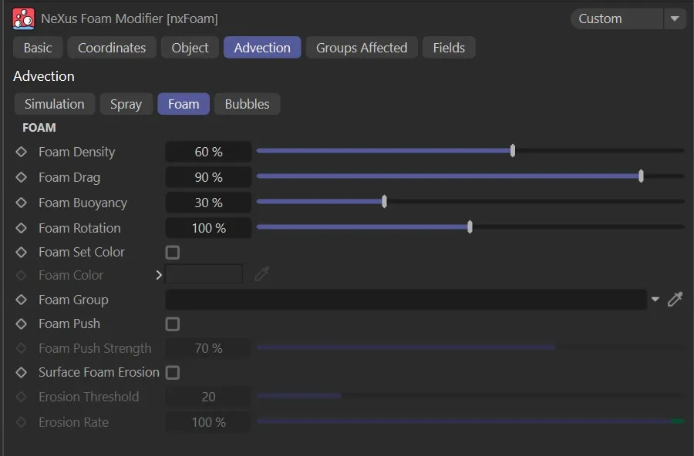The image size is (694, 456).
Task: Expand the Foam Color disclosure arrow
Action: [159, 275]
